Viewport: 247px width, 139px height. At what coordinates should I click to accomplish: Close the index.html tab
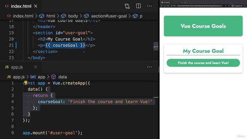pos(36,6)
